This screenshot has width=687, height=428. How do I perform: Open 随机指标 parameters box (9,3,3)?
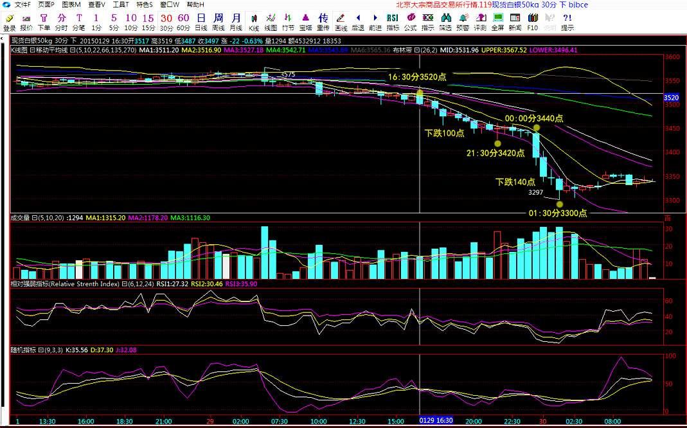click(x=53, y=350)
